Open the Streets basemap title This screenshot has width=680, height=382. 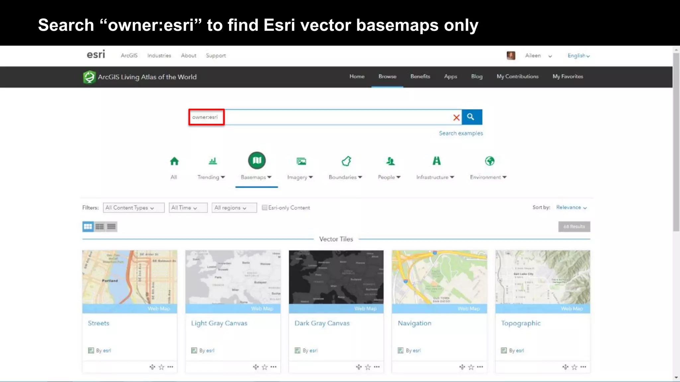(99, 323)
